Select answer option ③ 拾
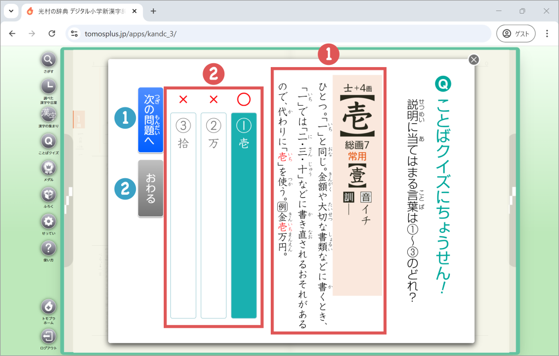559x356 pixels. pyautogui.click(x=183, y=215)
